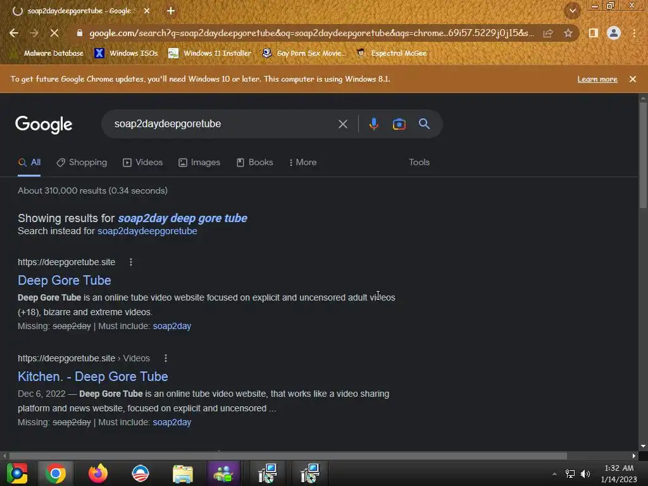Screen dimensions: 648x486
Task: Open the blue-red circular app in taskbar
Action: pyautogui.click(x=140, y=473)
